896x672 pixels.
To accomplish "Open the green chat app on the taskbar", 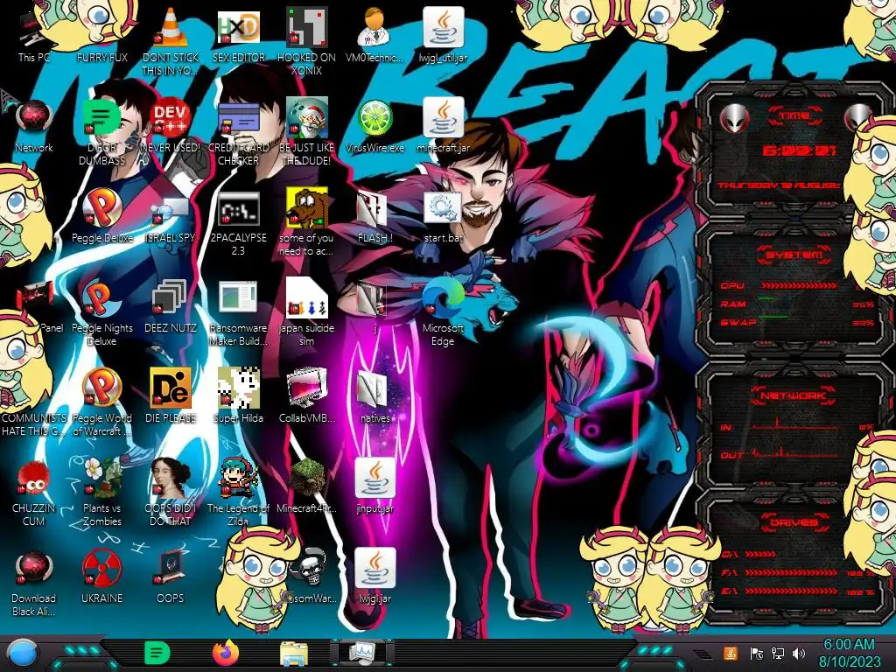I will click(x=157, y=653).
